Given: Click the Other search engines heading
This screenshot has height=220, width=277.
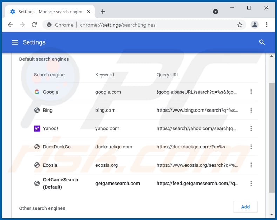Looking at the screenshot, I should [42, 208].
